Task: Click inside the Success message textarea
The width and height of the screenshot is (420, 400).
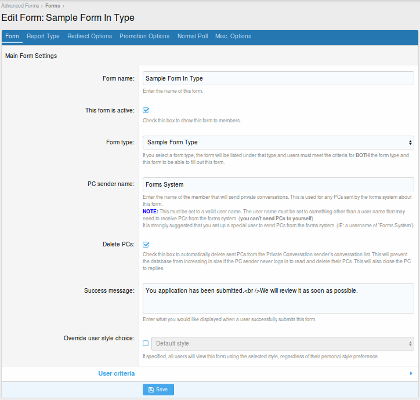Action: tap(278, 298)
